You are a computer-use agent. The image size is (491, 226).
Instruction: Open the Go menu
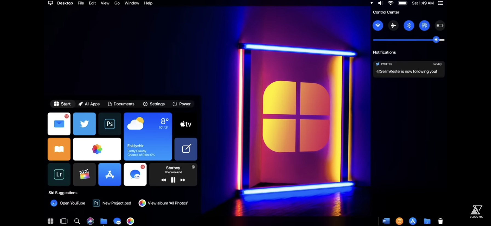(117, 3)
